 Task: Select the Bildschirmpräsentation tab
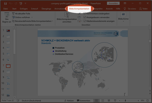pyautogui.click(x=79, y=9)
